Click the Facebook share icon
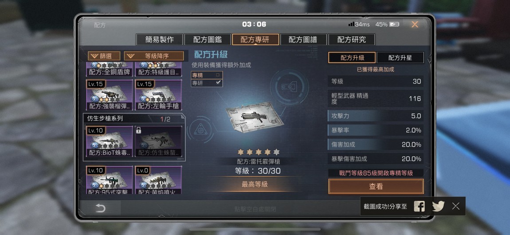The image size is (510, 235). (419, 206)
